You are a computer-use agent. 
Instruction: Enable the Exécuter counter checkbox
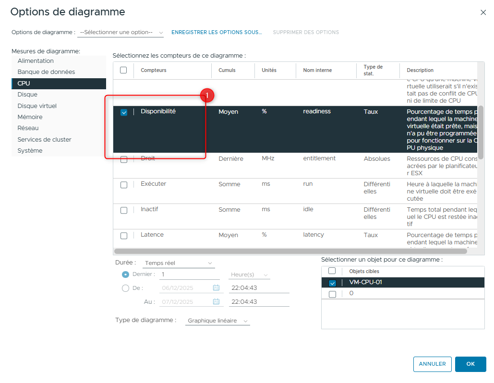(124, 185)
